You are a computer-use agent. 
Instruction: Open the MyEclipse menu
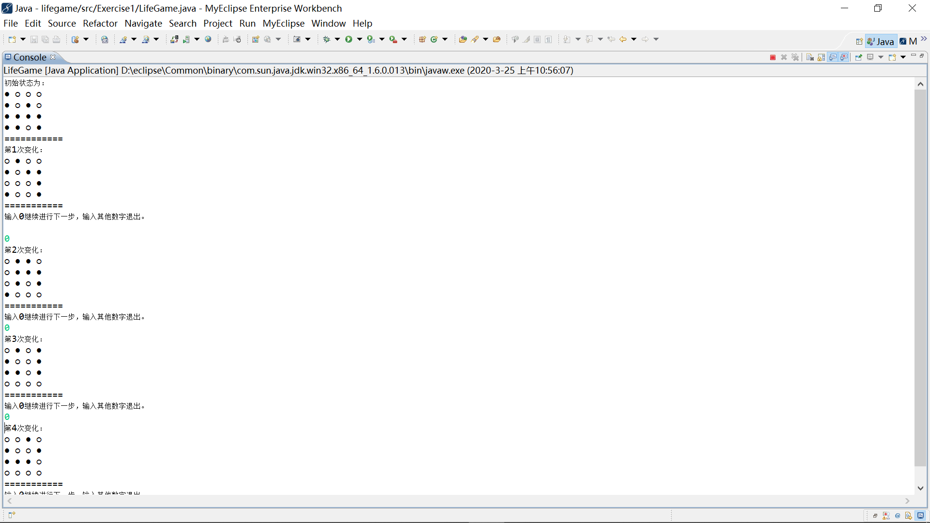point(283,23)
